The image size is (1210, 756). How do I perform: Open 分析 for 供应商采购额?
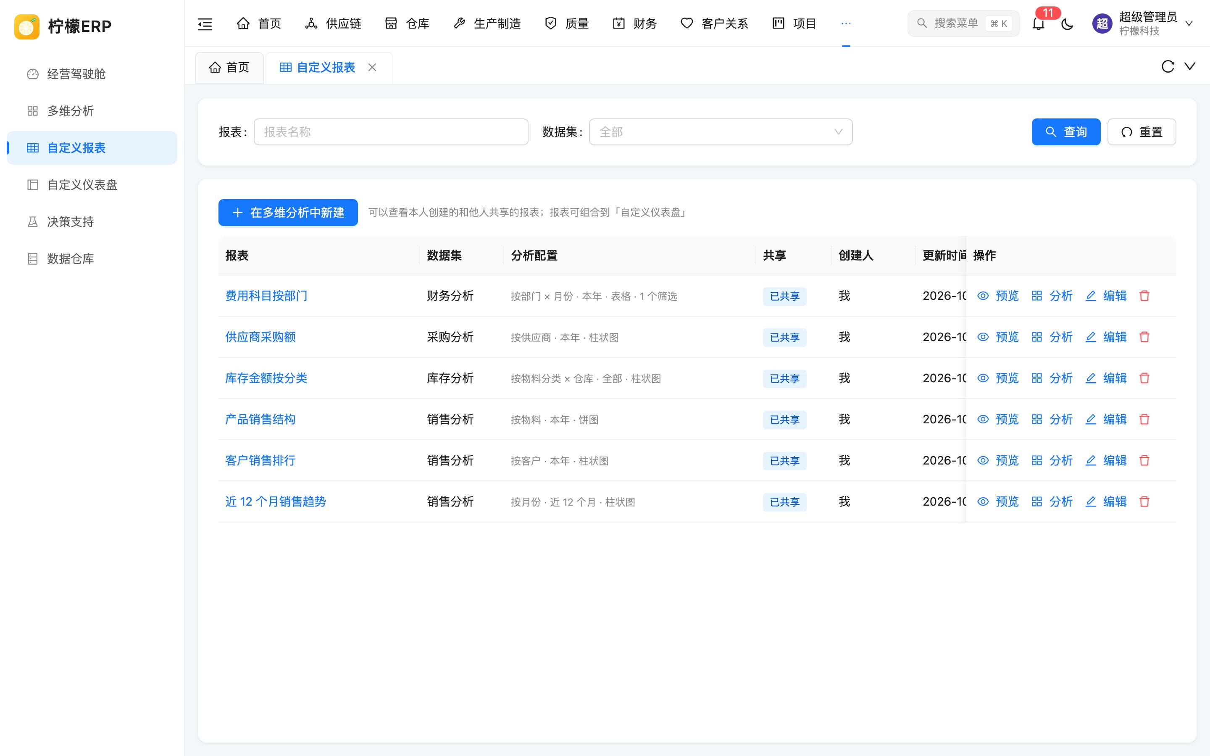click(x=1052, y=337)
